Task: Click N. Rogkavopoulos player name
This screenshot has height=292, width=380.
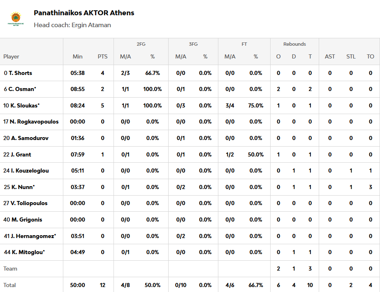Action: click(34, 121)
